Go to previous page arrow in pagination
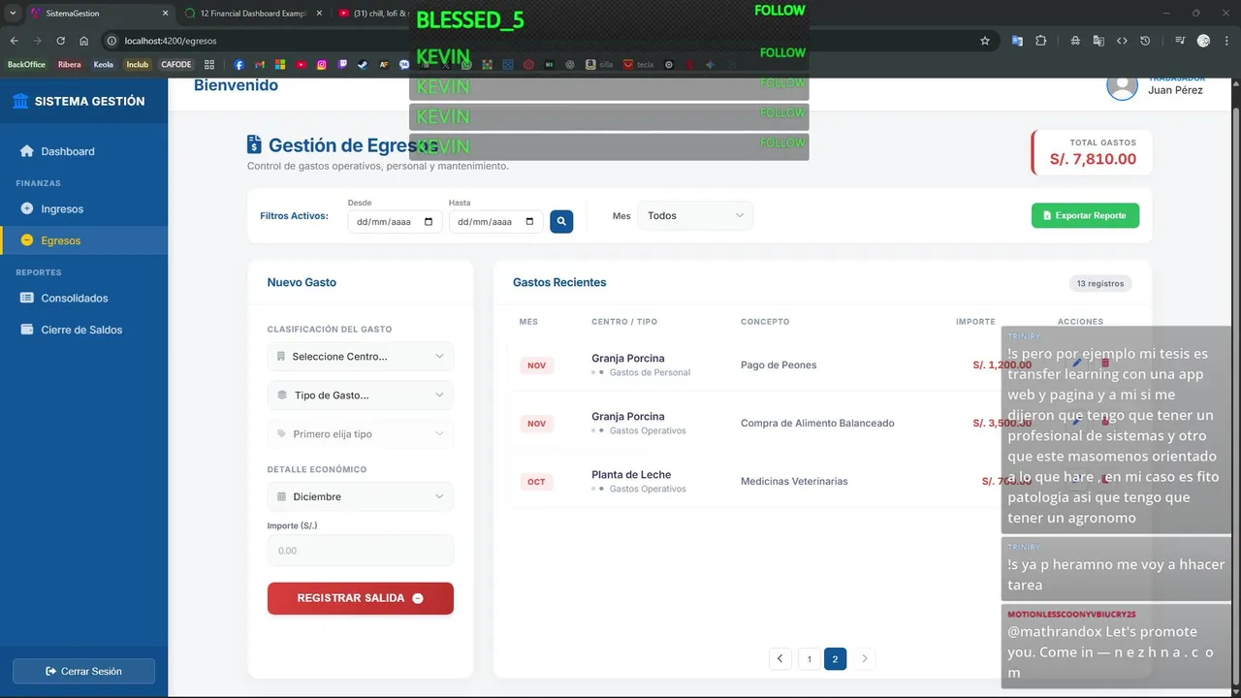 pyautogui.click(x=780, y=659)
